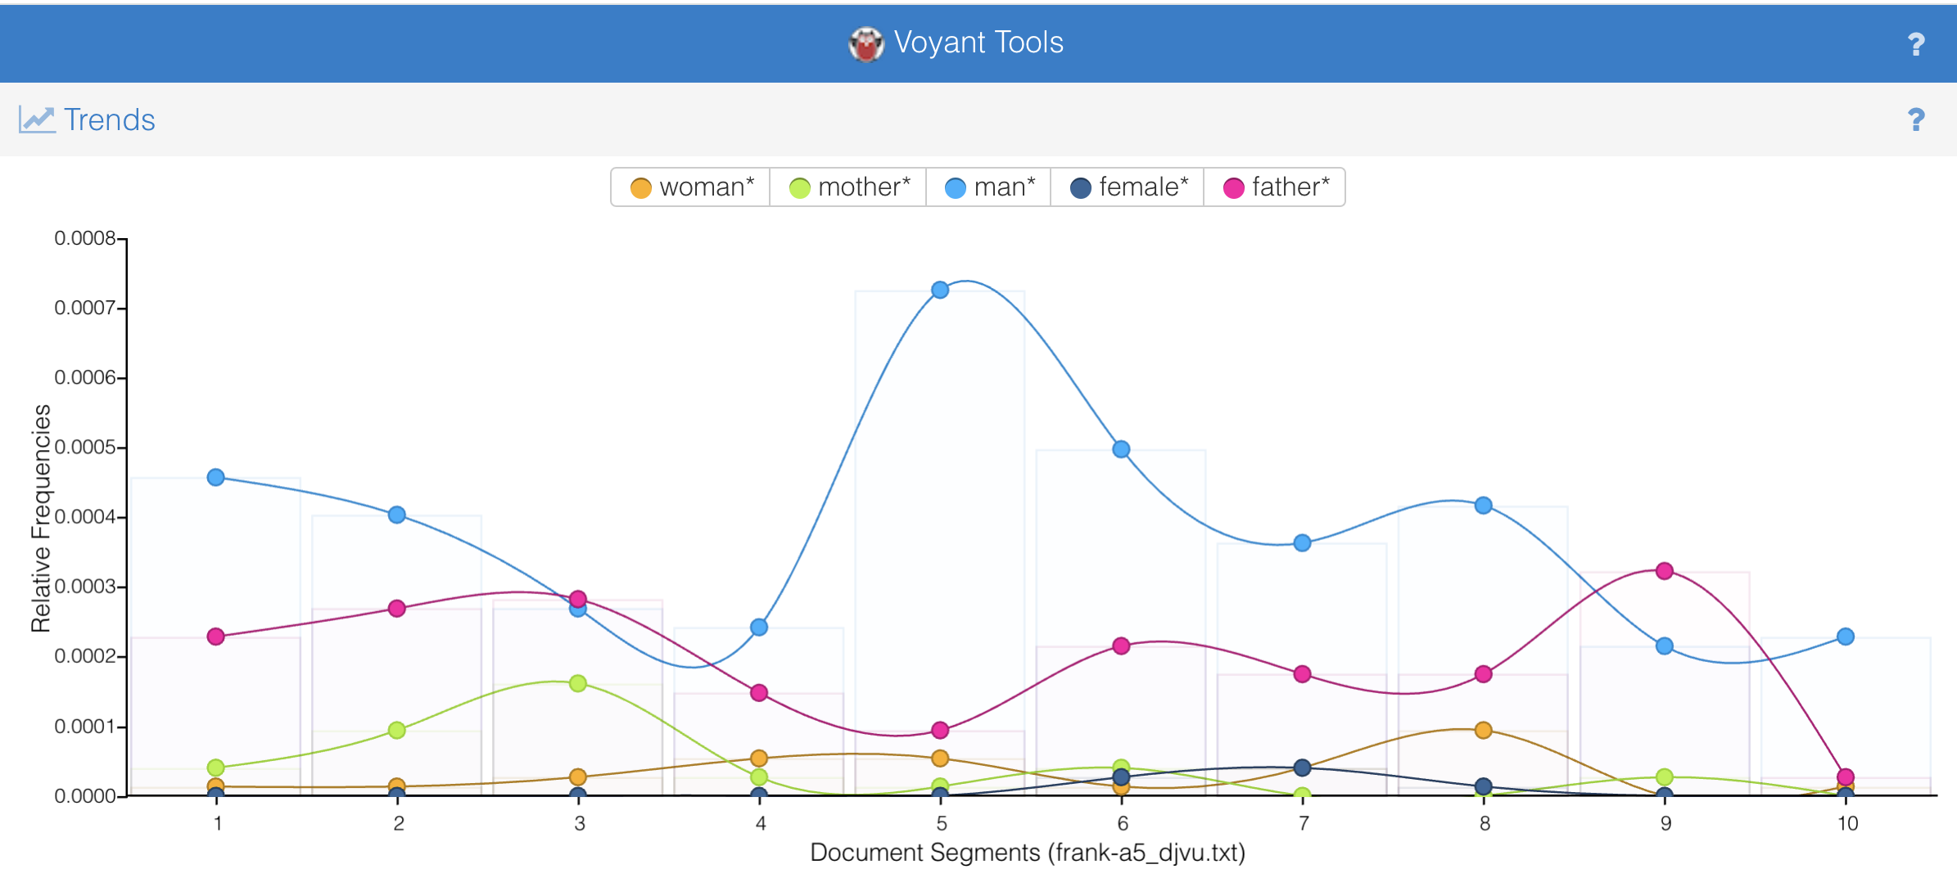Click the Trends panel help icon

tap(1916, 120)
